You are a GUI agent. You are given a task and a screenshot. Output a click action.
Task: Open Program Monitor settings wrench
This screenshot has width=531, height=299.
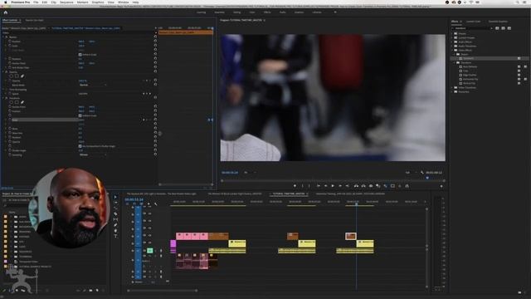[422, 173]
